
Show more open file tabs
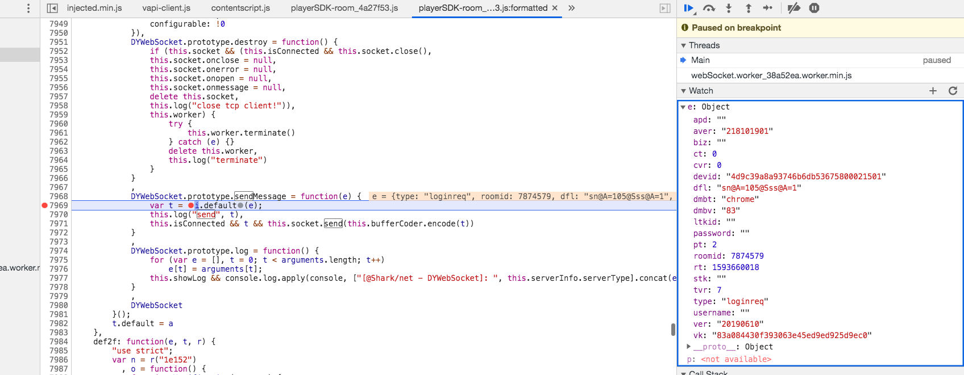pos(571,8)
